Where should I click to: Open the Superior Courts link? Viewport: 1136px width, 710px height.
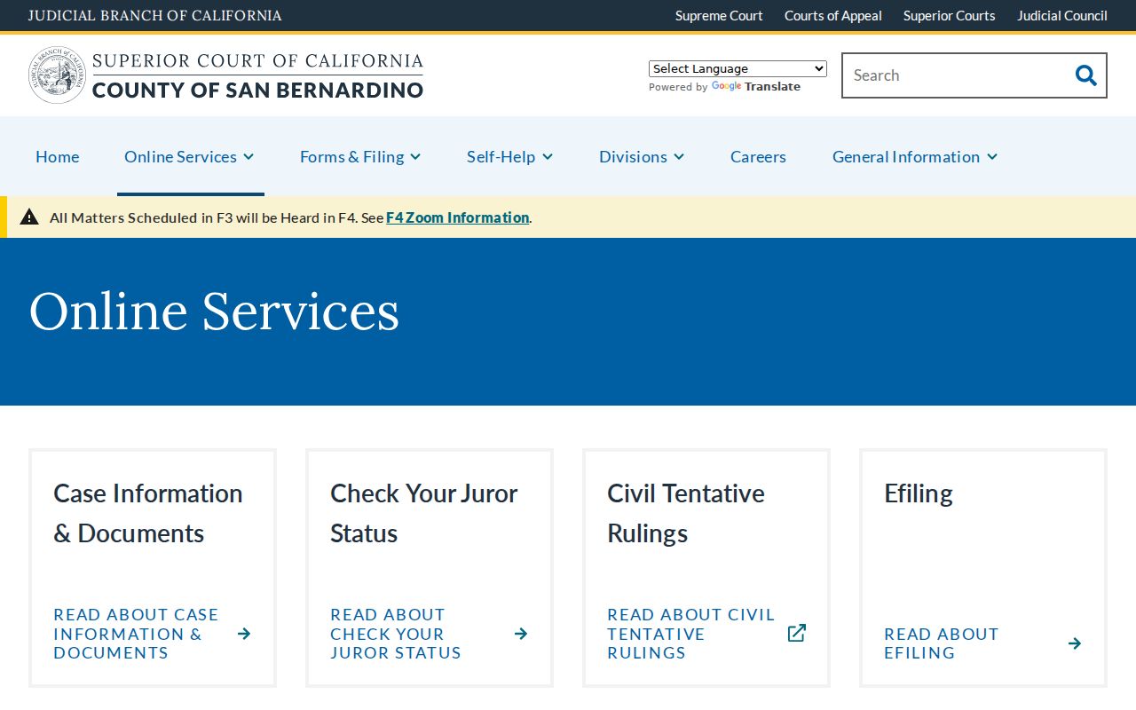(x=950, y=16)
